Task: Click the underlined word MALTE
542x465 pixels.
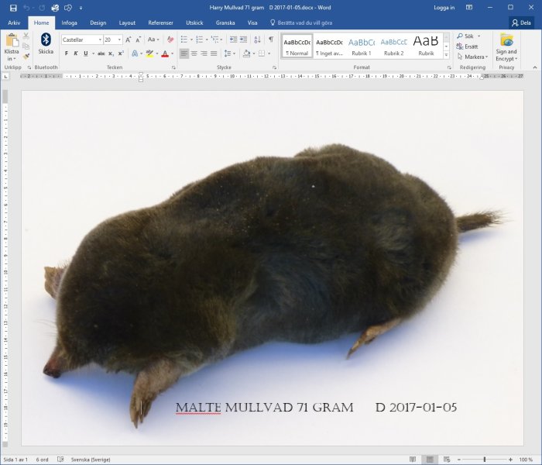Action: click(x=198, y=408)
